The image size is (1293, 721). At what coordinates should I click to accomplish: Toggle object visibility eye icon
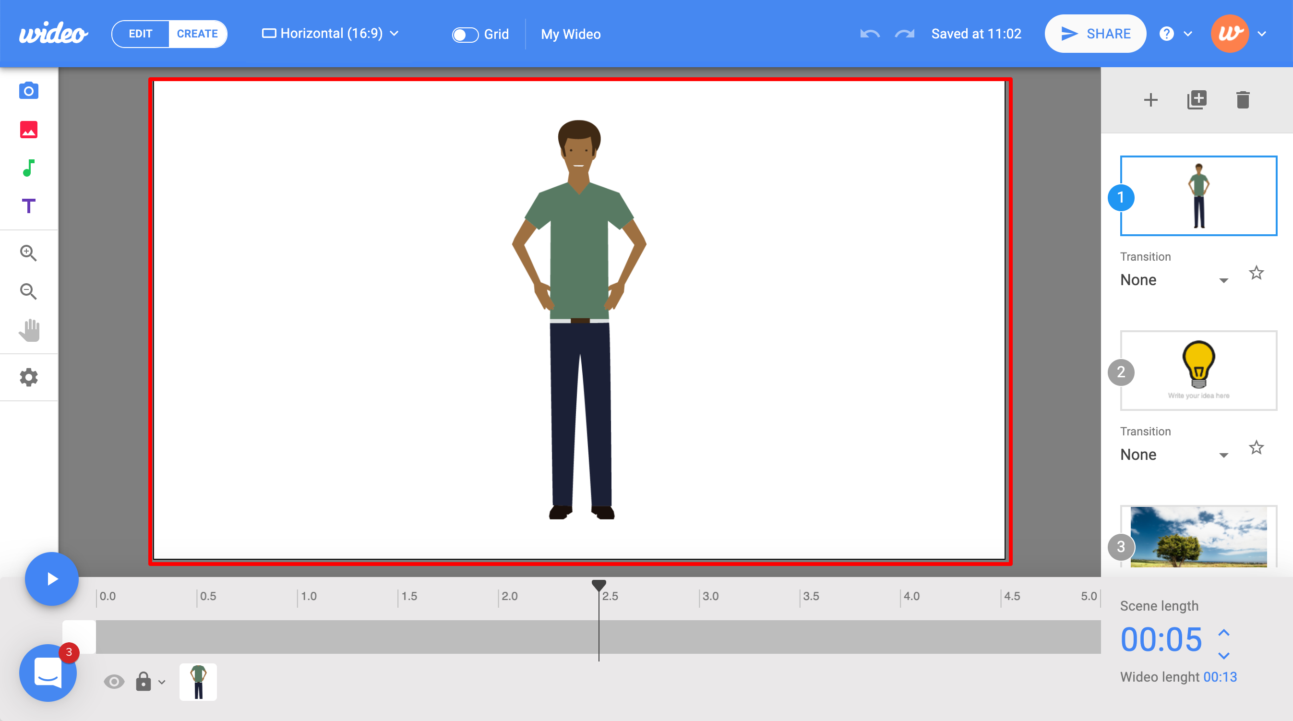tap(114, 682)
